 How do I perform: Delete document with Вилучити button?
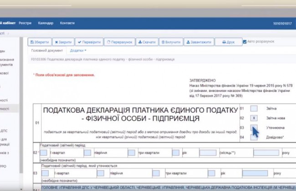pyautogui.click(x=171, y=42)
